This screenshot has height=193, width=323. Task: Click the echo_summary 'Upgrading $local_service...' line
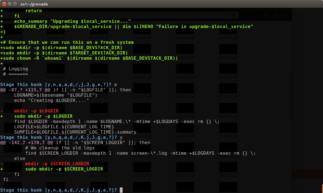coord(72,21)
